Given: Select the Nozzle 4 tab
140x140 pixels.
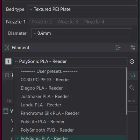Looking at the screenshot, I should [x=94, y=22].
